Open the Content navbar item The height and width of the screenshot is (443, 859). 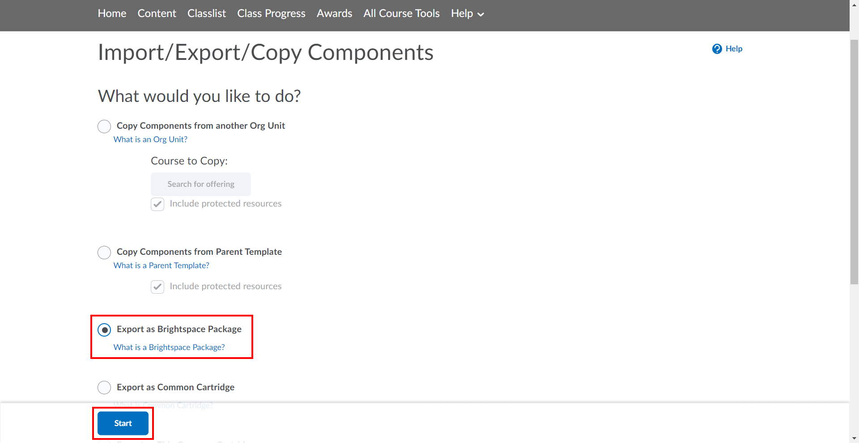coord(157,13)
